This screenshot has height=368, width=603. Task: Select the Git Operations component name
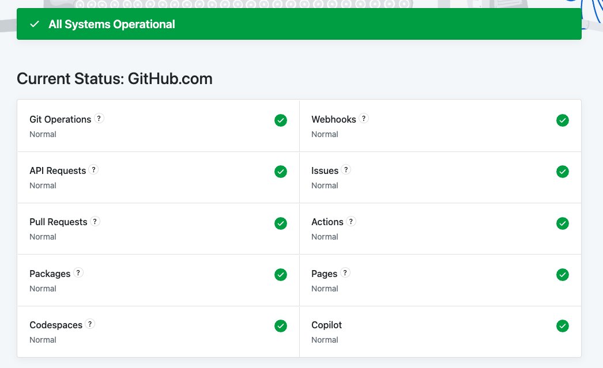(61, 119)
